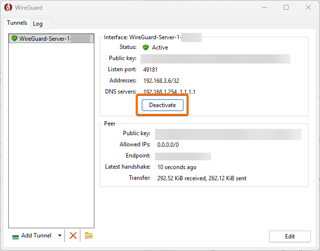Select the Tunnels tab
Screen dimensions: 320x251
pyautogui.click(x=17, y=23)
